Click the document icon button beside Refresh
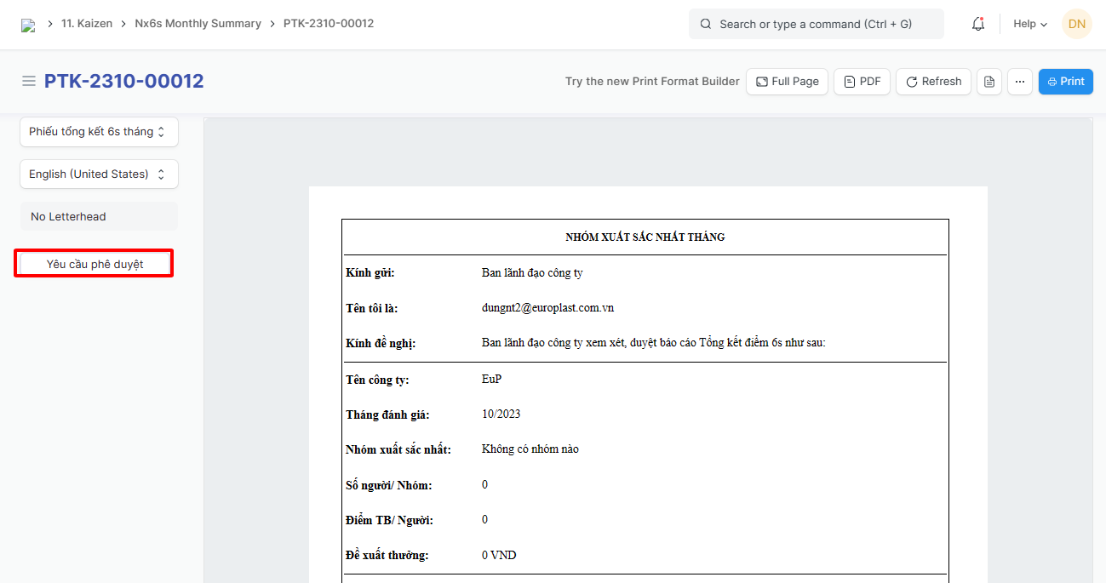Image resolution: width=1106 pixels, height=583 pixels. (x=989, y=82)
